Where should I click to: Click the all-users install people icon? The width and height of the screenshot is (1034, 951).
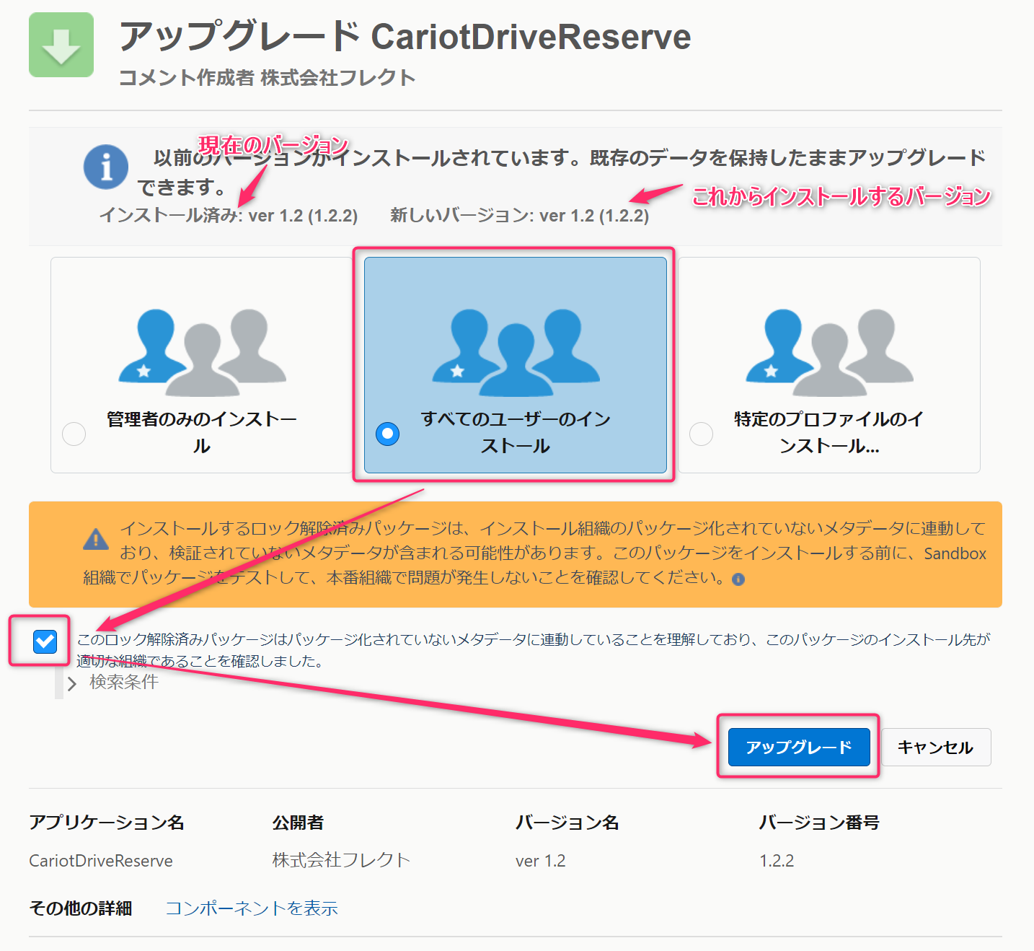(x=516, y=352)
